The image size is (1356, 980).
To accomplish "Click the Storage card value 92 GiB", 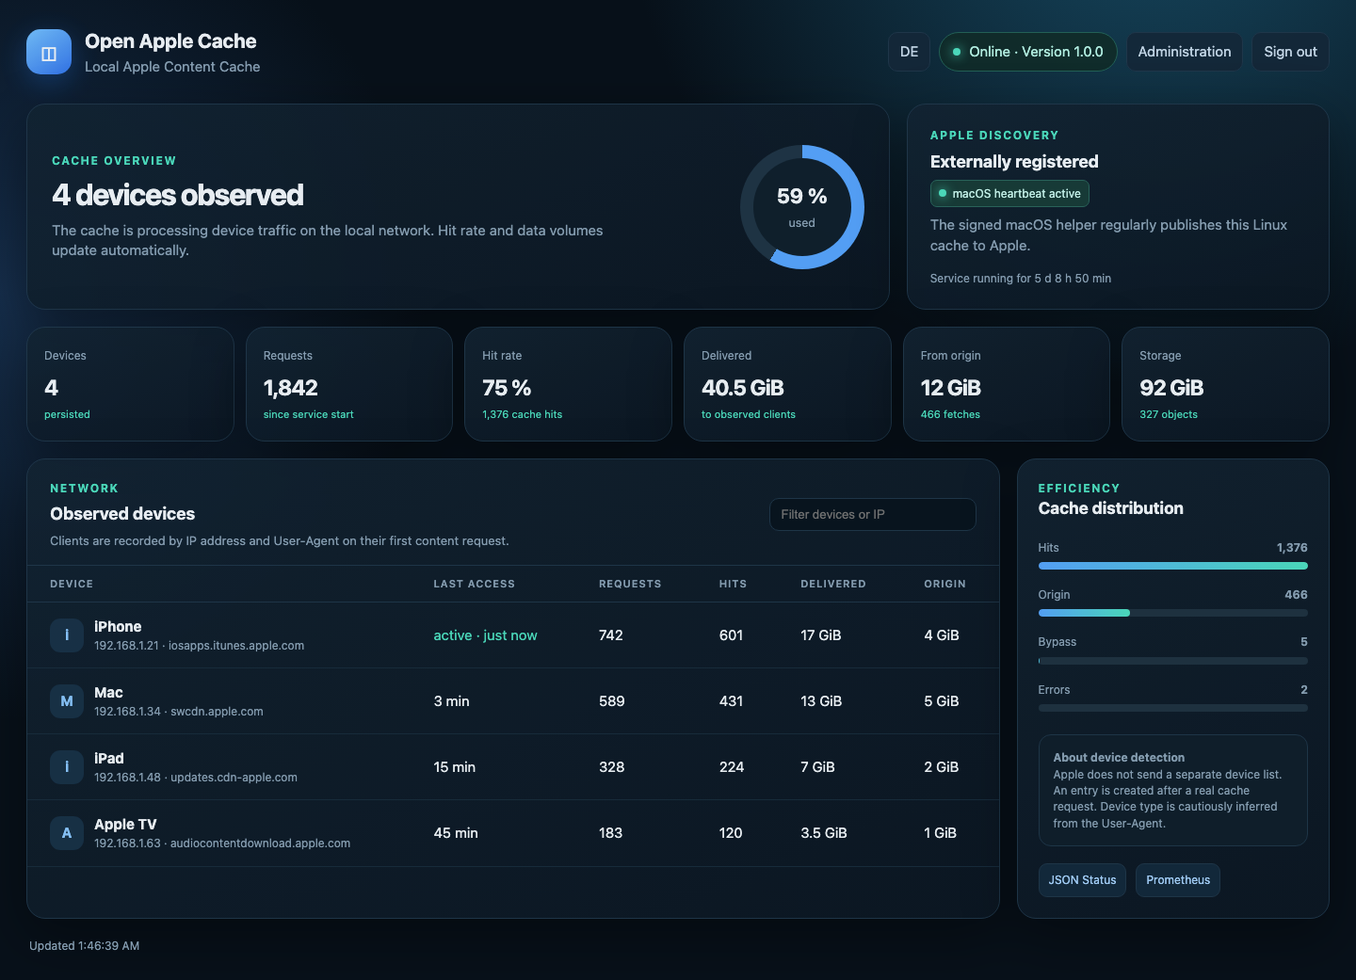I will 1171,388.
